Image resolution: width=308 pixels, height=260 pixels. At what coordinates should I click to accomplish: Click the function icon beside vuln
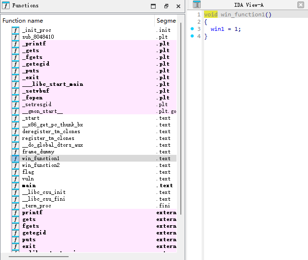coord(15,178)
